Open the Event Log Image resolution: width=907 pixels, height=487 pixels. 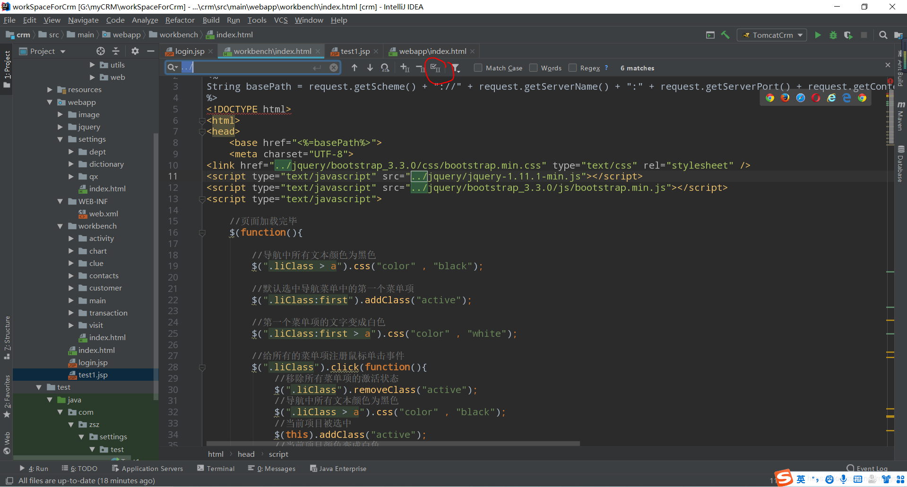[x=867, y=468]
